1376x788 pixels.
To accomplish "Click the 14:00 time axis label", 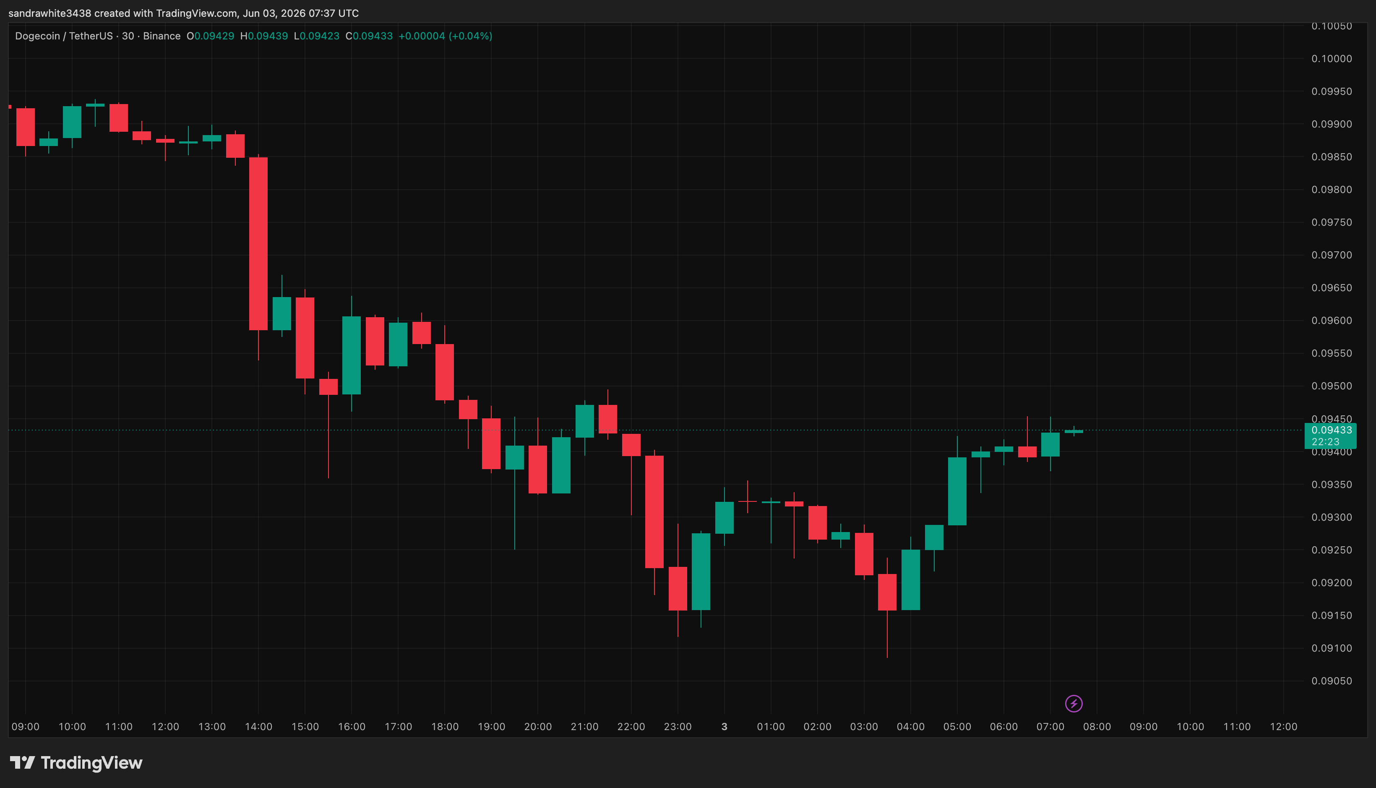I will (x=258, y=726).
